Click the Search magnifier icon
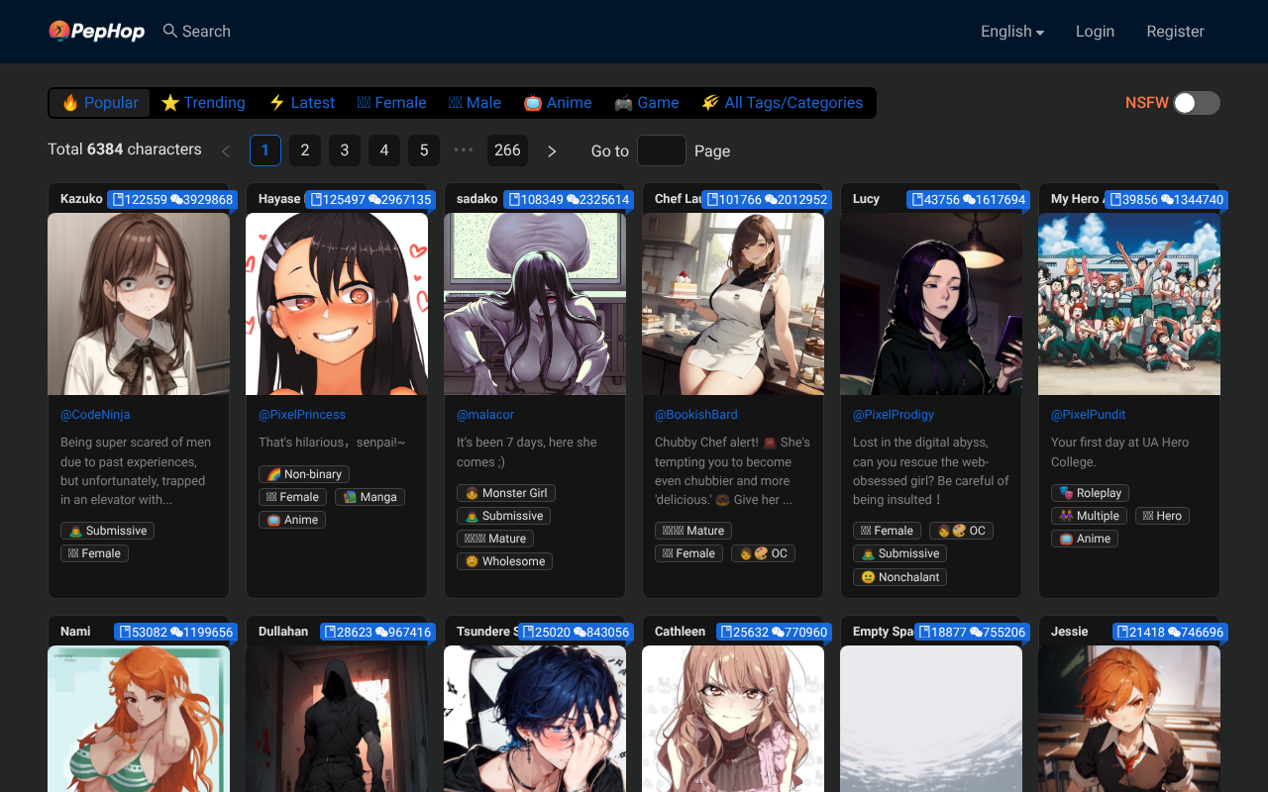This screenshot has width=1268, height=792. (x=170, y=31)
